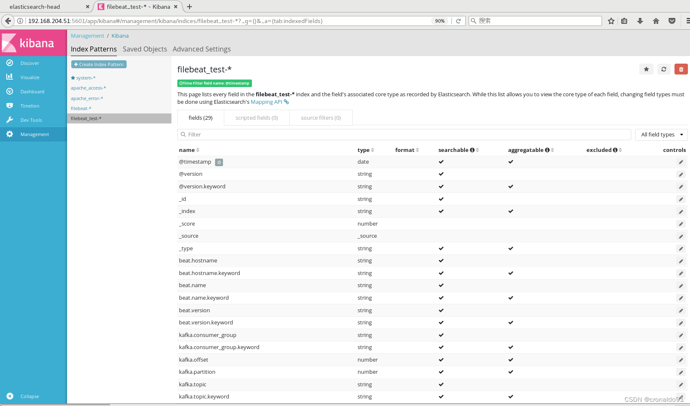Screen dimensions: 690x406
Task: Reload page in browser address bar
Action: (x=459, y=21)
